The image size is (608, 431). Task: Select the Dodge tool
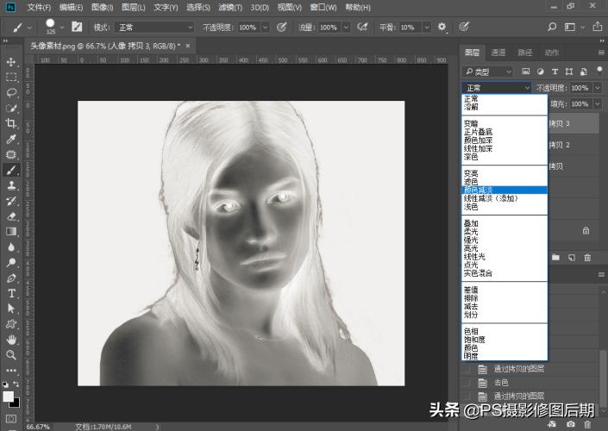(11, 262)
